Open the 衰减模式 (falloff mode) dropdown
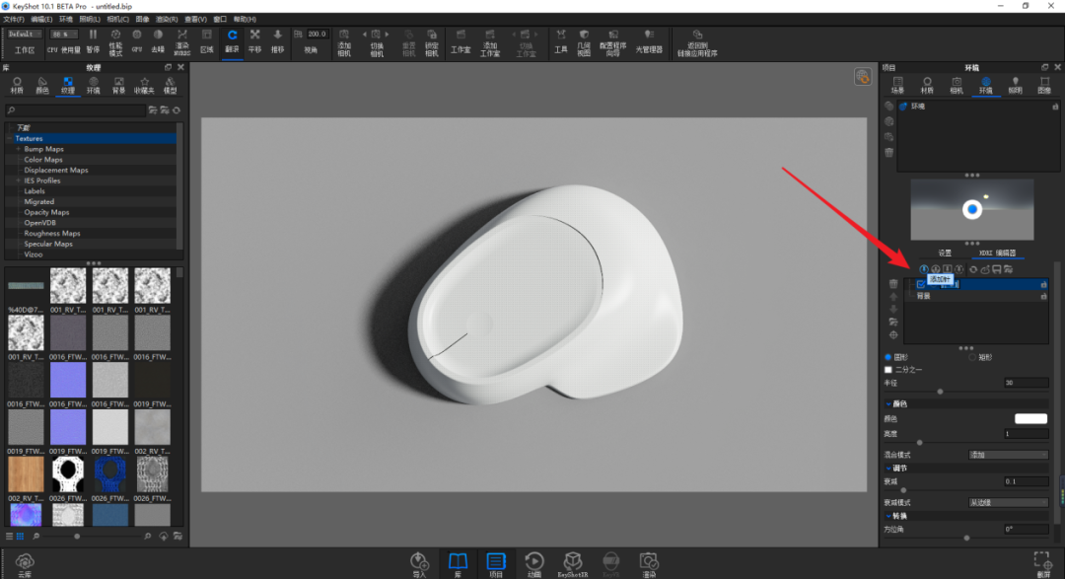The image size is (1065, 579). (1008, 502)
